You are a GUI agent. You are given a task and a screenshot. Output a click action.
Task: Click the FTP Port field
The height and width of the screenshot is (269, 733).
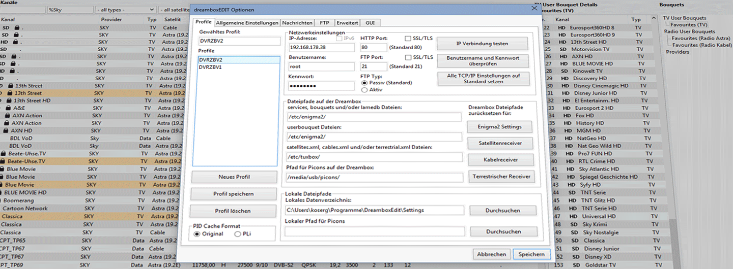pyautogui.click(x=373, y=66)
